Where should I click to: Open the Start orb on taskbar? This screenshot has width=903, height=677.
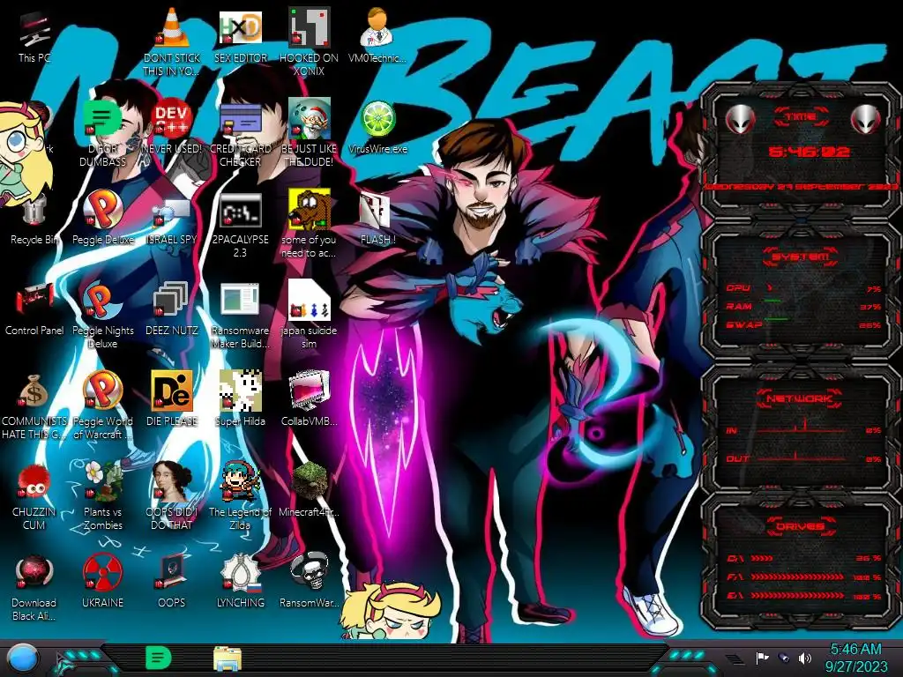click(23, 659)
